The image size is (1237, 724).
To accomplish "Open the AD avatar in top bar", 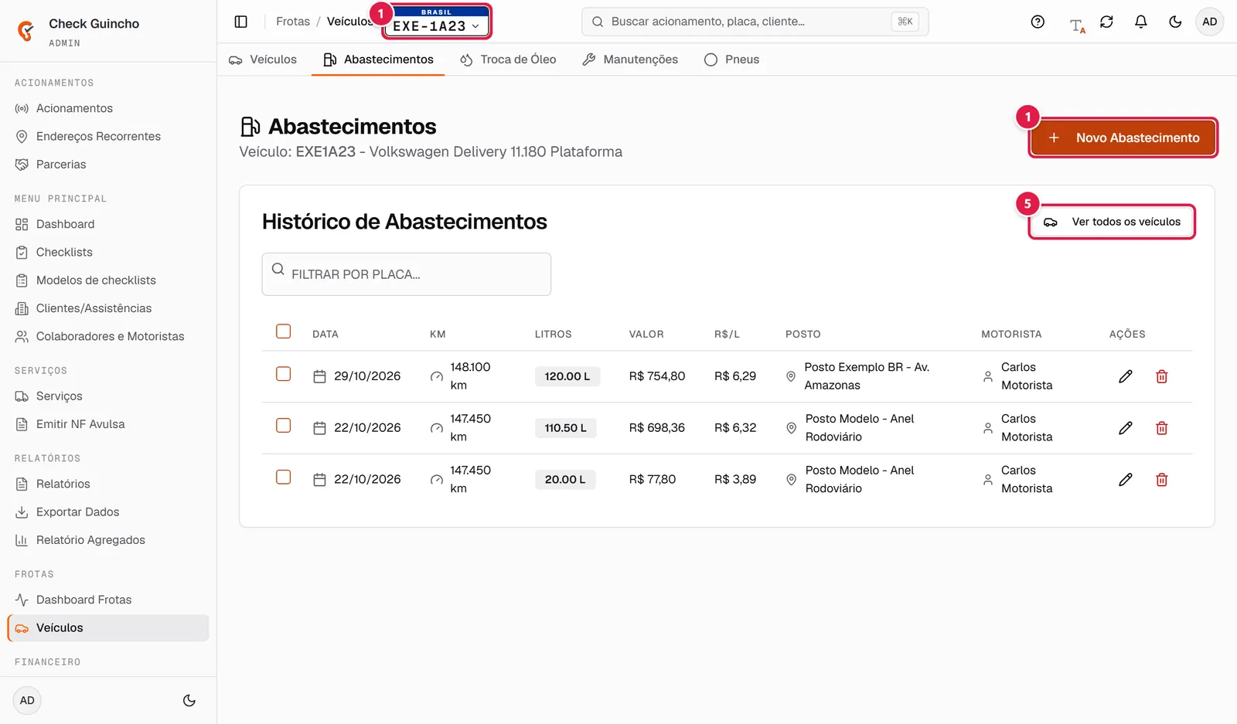I will tap(1209, 22).
